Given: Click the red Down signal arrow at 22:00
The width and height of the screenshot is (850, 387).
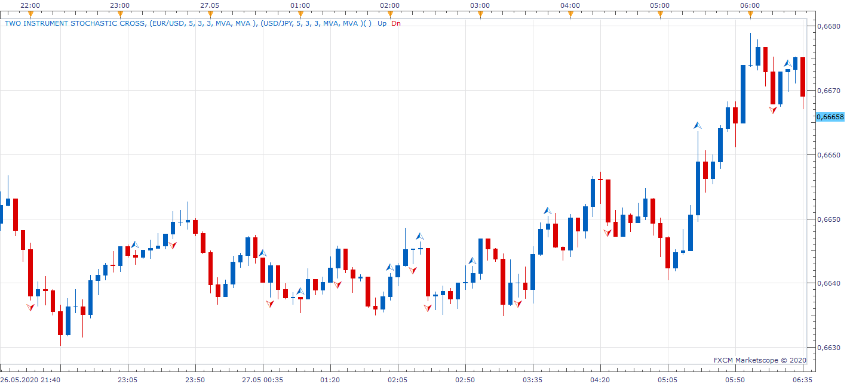Looking at the screenshot, I should 30,307.
